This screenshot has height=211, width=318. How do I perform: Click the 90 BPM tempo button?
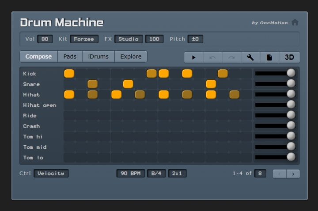[x=131, y=173]
